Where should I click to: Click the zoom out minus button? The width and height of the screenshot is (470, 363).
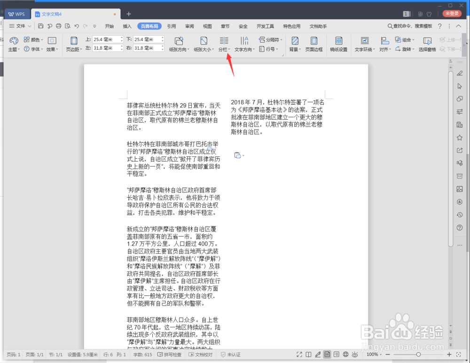coord(388,355)
